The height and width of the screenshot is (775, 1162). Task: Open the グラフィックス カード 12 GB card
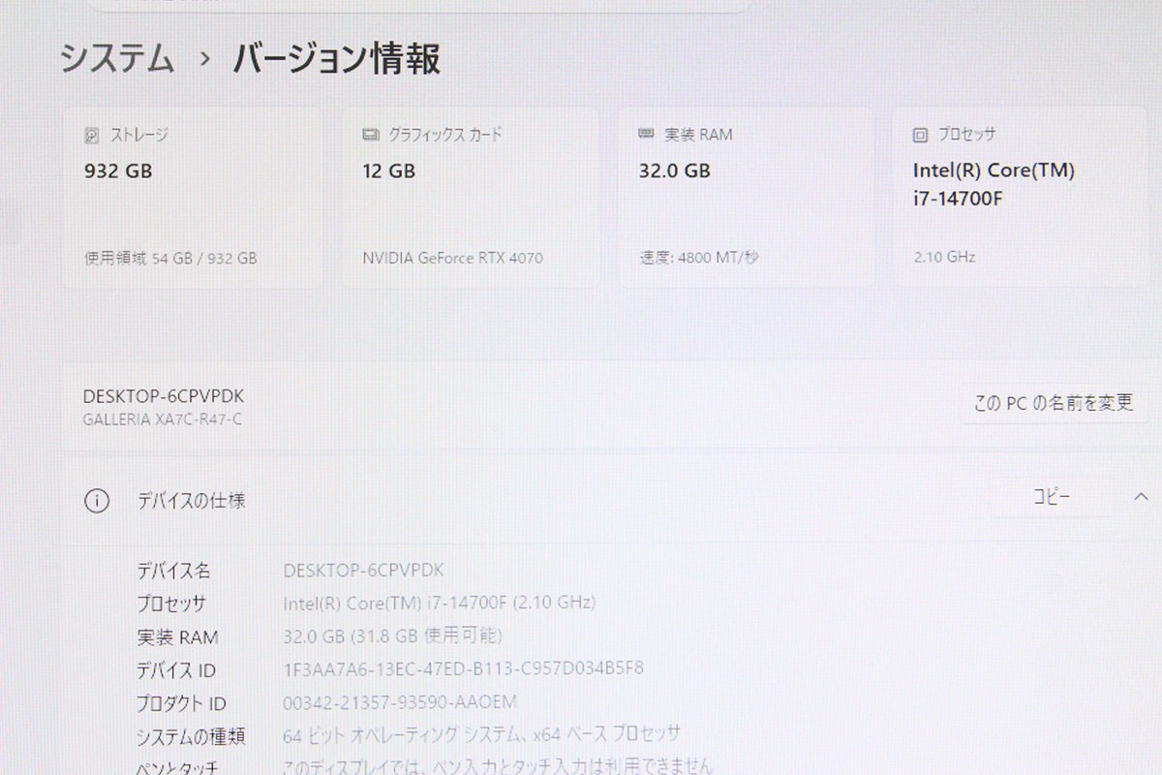coord(471,197)
